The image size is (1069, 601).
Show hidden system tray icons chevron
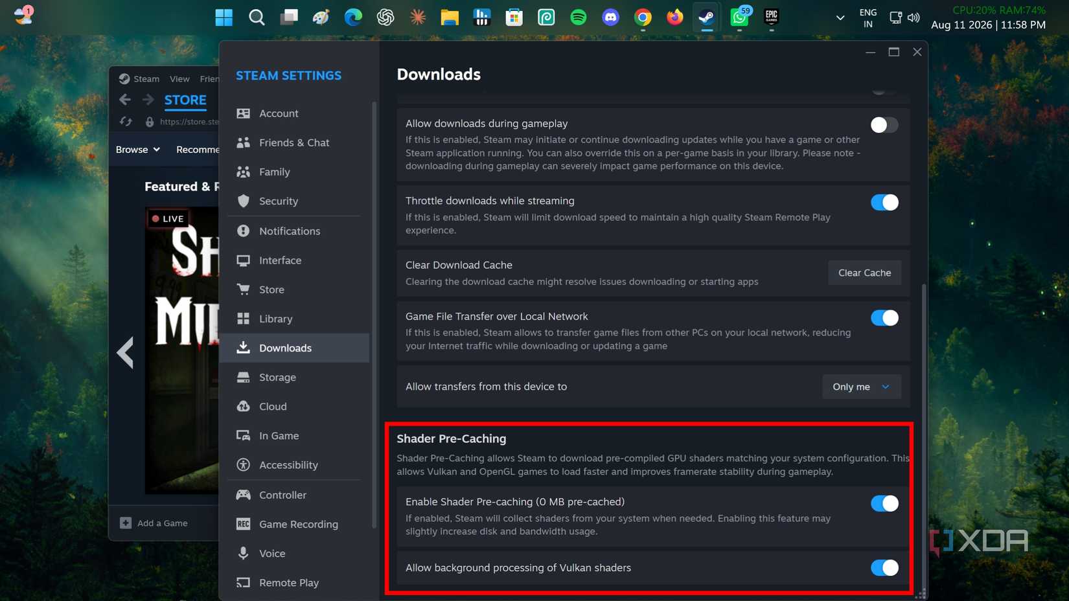tap(840, 17)
